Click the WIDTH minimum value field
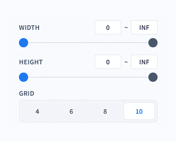176x142 pixels. coord(108,27)
